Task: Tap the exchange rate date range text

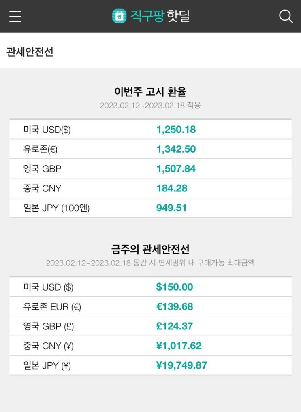Action: tap(150, 106)
